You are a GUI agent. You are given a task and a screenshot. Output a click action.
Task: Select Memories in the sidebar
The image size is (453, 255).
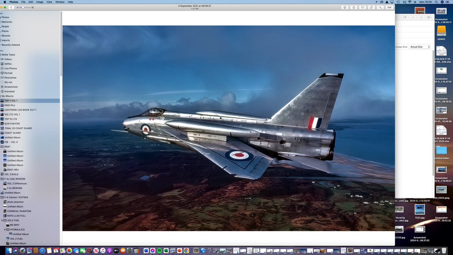pos(7,22)
